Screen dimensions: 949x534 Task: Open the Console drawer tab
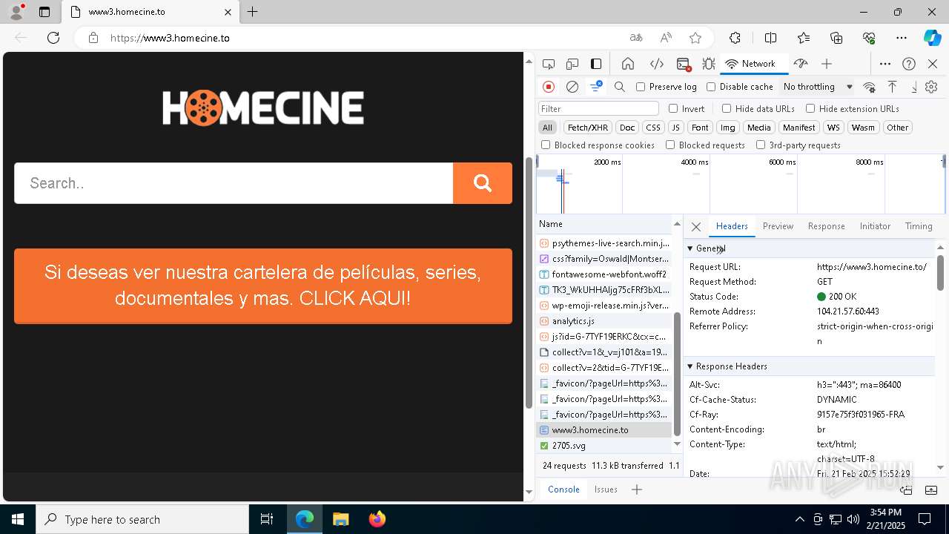coord(563,489)
